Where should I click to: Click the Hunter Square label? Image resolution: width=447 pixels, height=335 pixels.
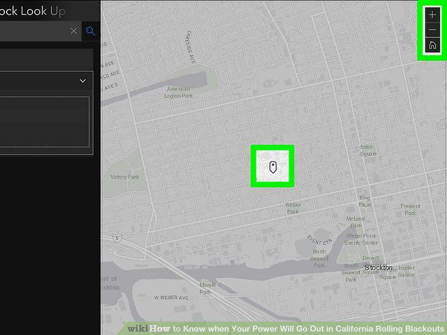406,271
